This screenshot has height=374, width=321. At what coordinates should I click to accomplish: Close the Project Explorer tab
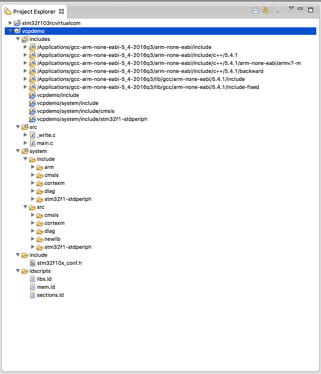pos(61,12)
